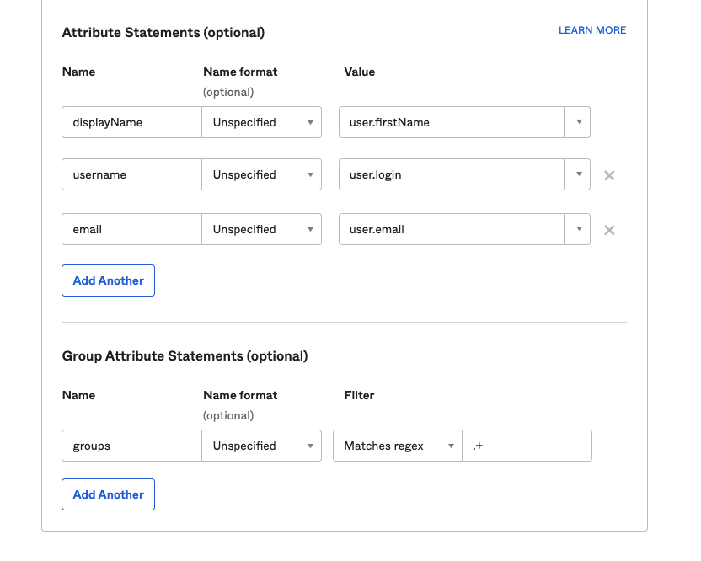Remove the username attribute row
Image resolution: width=701 pixels, height=561 pixels.
pyautogui.click(x=609, y=175)
